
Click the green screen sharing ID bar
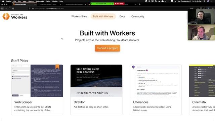point(102,4)
